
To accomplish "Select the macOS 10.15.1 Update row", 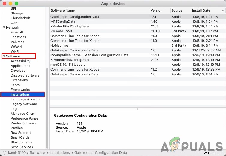I will (x=137, y=65).
